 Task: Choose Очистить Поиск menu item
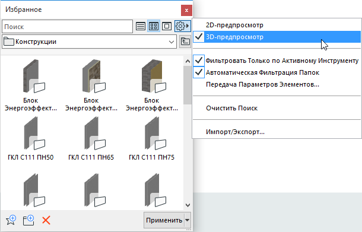(x=277, y=108)
